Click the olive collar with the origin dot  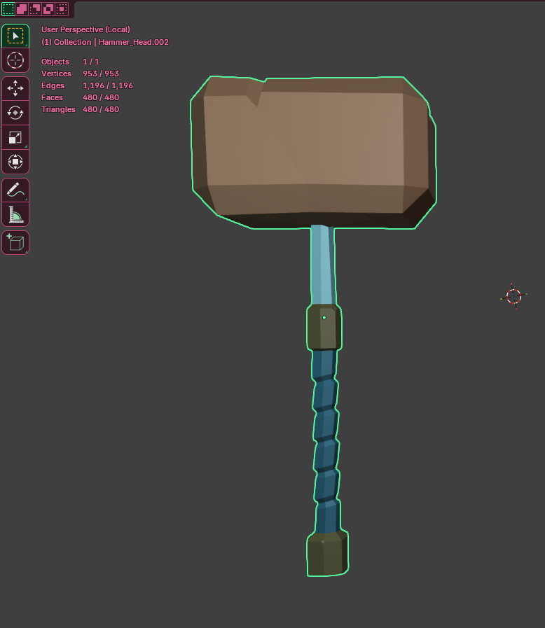point(324,327)
